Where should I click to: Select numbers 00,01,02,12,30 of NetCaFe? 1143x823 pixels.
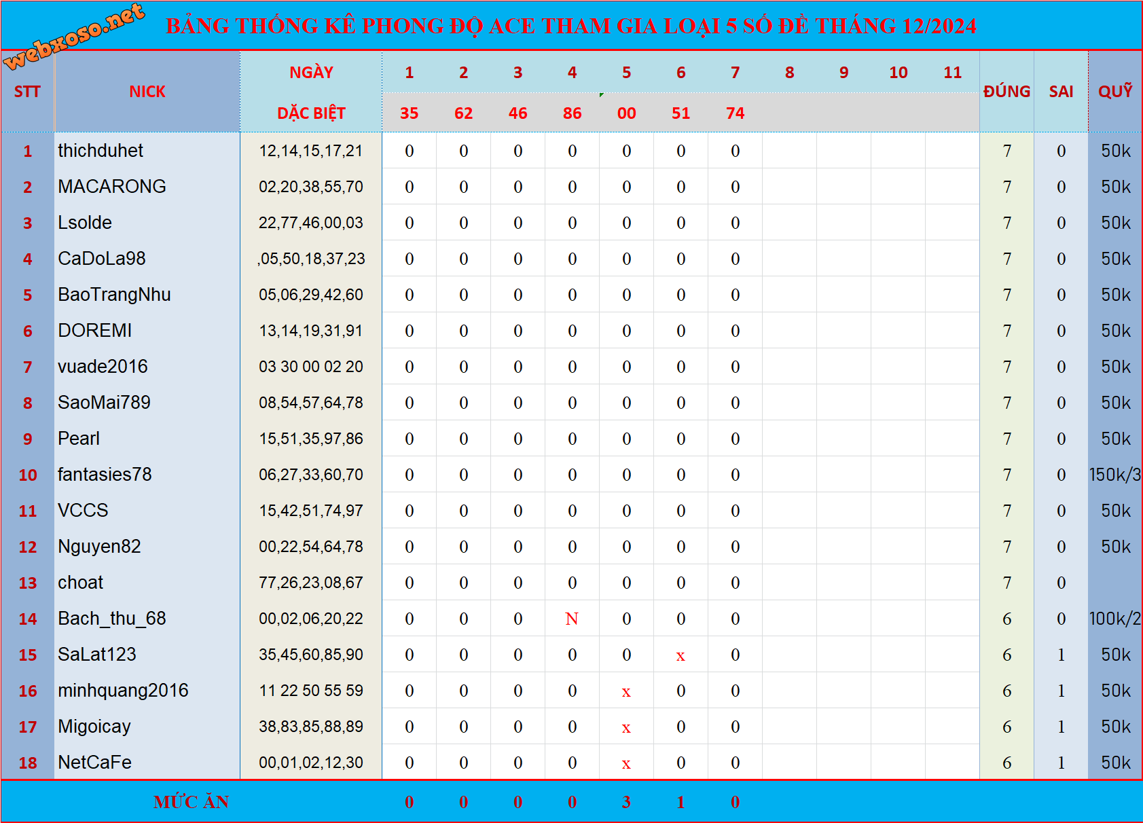click(x=311, y=763)
